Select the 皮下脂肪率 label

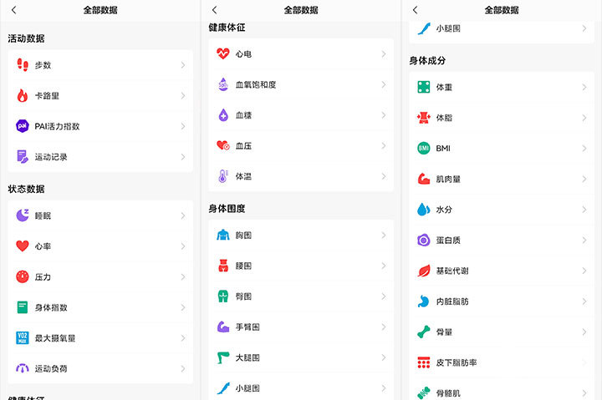pyautogui.click(x=457, y=362)
